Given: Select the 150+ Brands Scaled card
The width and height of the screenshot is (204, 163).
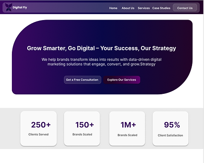Looking at the screenshot, I should coord(82,128).
